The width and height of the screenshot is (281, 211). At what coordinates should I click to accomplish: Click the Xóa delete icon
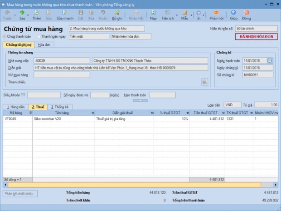(x=91, y=15)
